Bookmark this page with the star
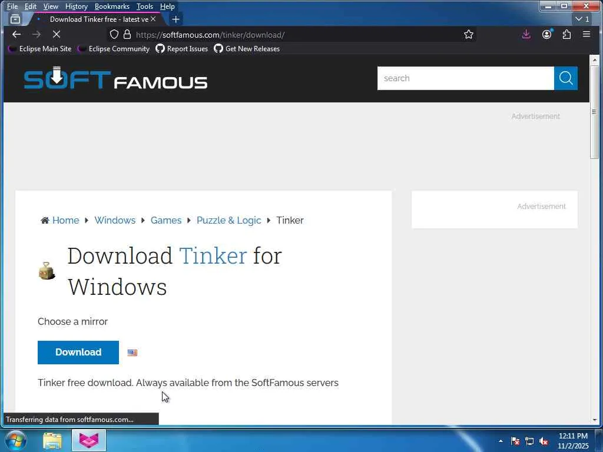 [x=468, y=35]
